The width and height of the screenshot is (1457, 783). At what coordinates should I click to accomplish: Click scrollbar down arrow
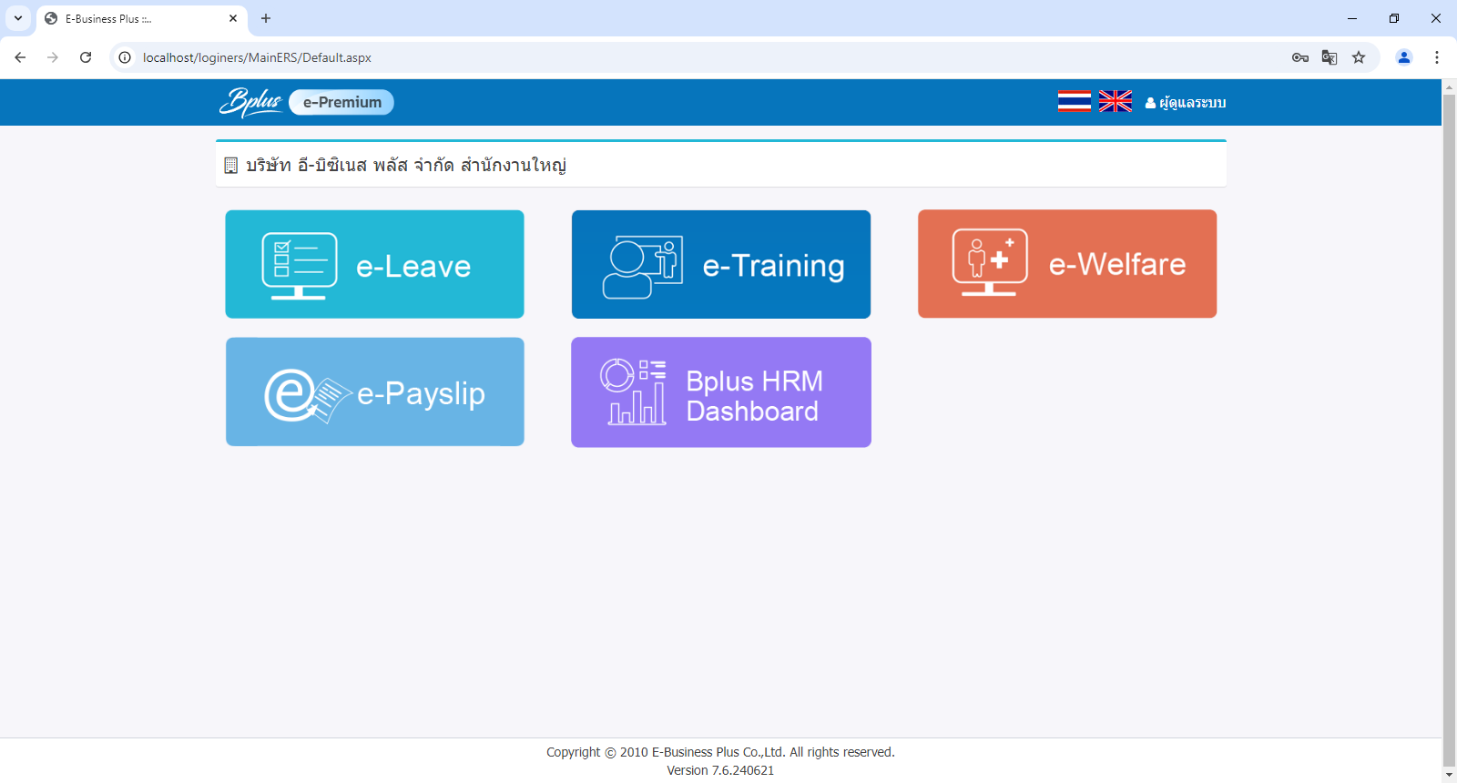click(x=1449, y=775)
